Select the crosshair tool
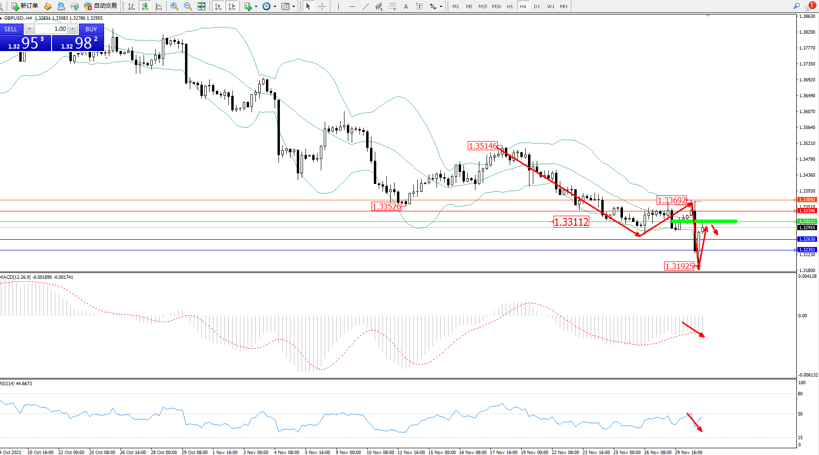The height and width of the screenshot is (455, 819). (x=322, y=6)
